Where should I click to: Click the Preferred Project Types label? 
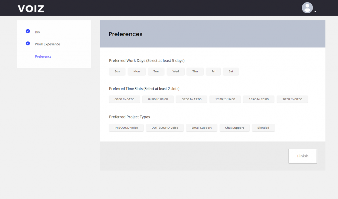(129, 117)
